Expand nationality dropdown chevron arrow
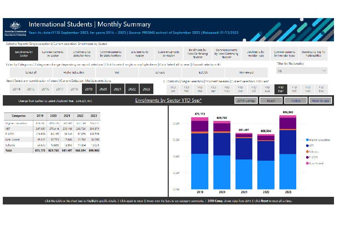This screenshot has width=338, height=239. [x=324, y=71]
